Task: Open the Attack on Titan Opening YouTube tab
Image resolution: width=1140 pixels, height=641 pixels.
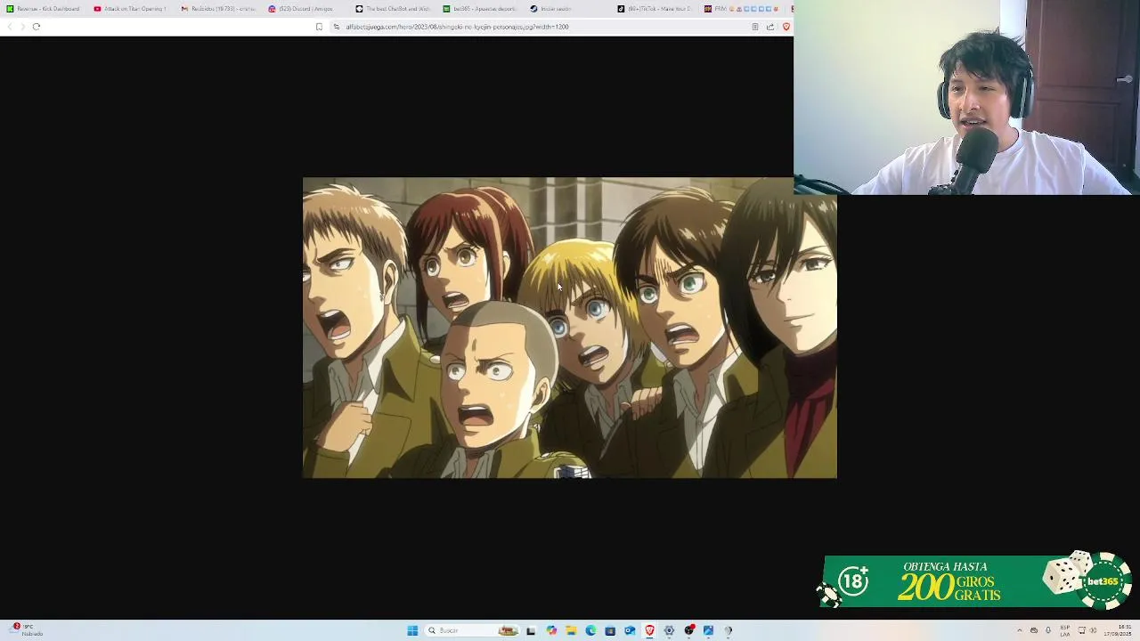Action: click(x=131, y=9)
